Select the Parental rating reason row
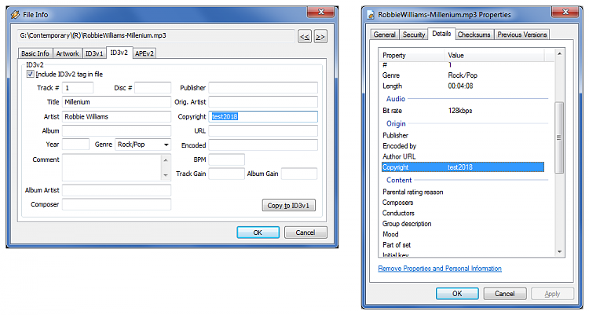Viewport: 589px width, 315px height. [463, 192]
